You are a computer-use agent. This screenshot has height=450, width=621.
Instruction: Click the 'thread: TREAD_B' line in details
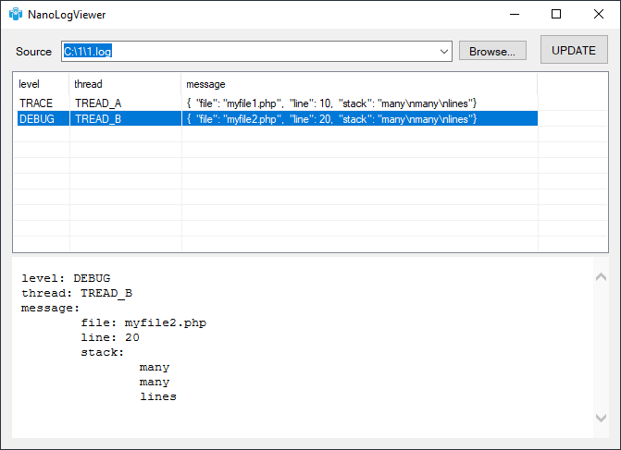(77, 293)
